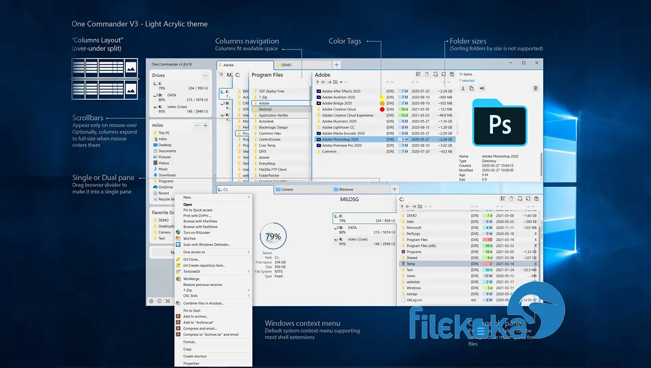Select Adobe Photoshop 2020 row
Screen dimensions: 651x368
tap(384, 139)
